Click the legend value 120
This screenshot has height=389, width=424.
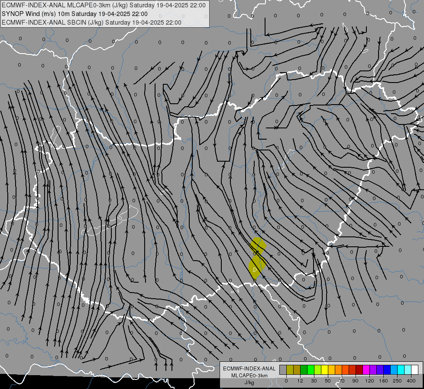tap(369, 381)
